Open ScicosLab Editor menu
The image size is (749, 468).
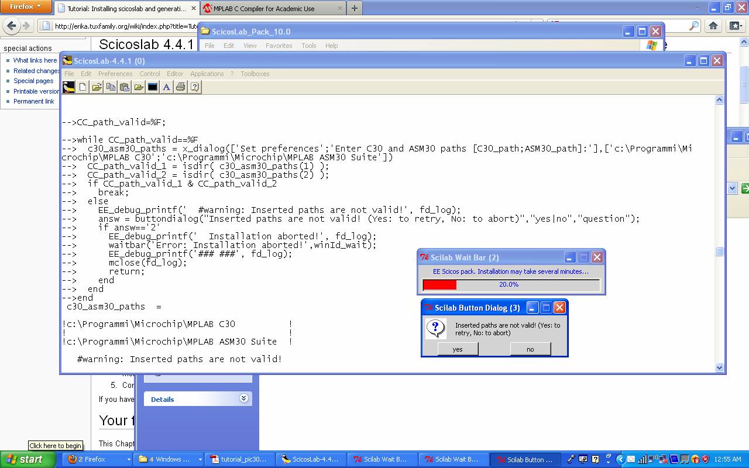[175, 74]
